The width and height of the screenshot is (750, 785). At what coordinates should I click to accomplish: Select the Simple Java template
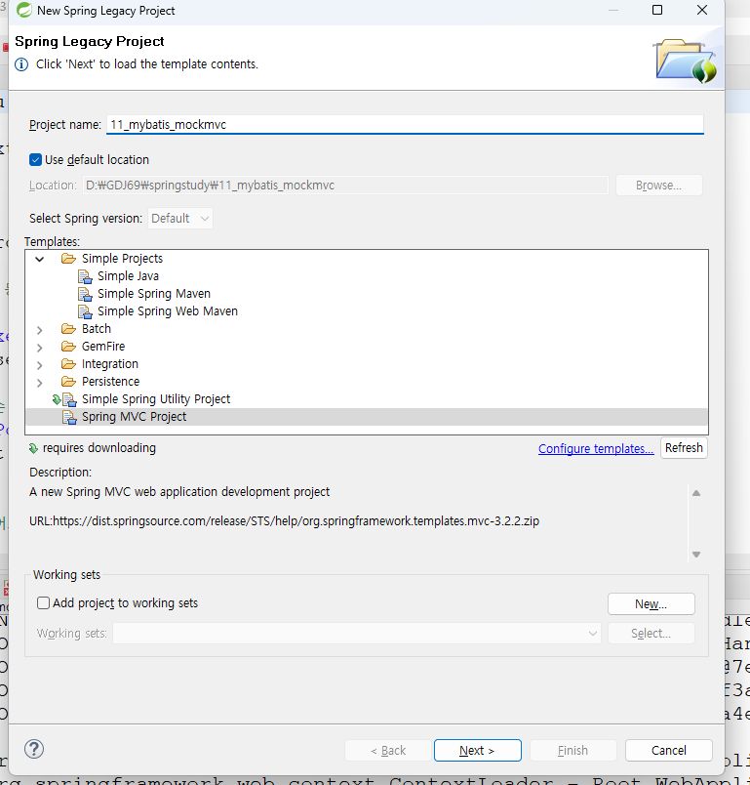click(128, 276)
